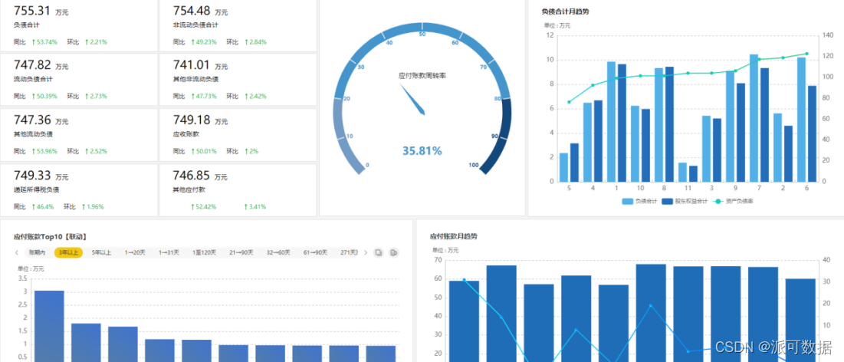Pick the 61→90天 tab
844x362 pixels.
click(x=315, y=252)
